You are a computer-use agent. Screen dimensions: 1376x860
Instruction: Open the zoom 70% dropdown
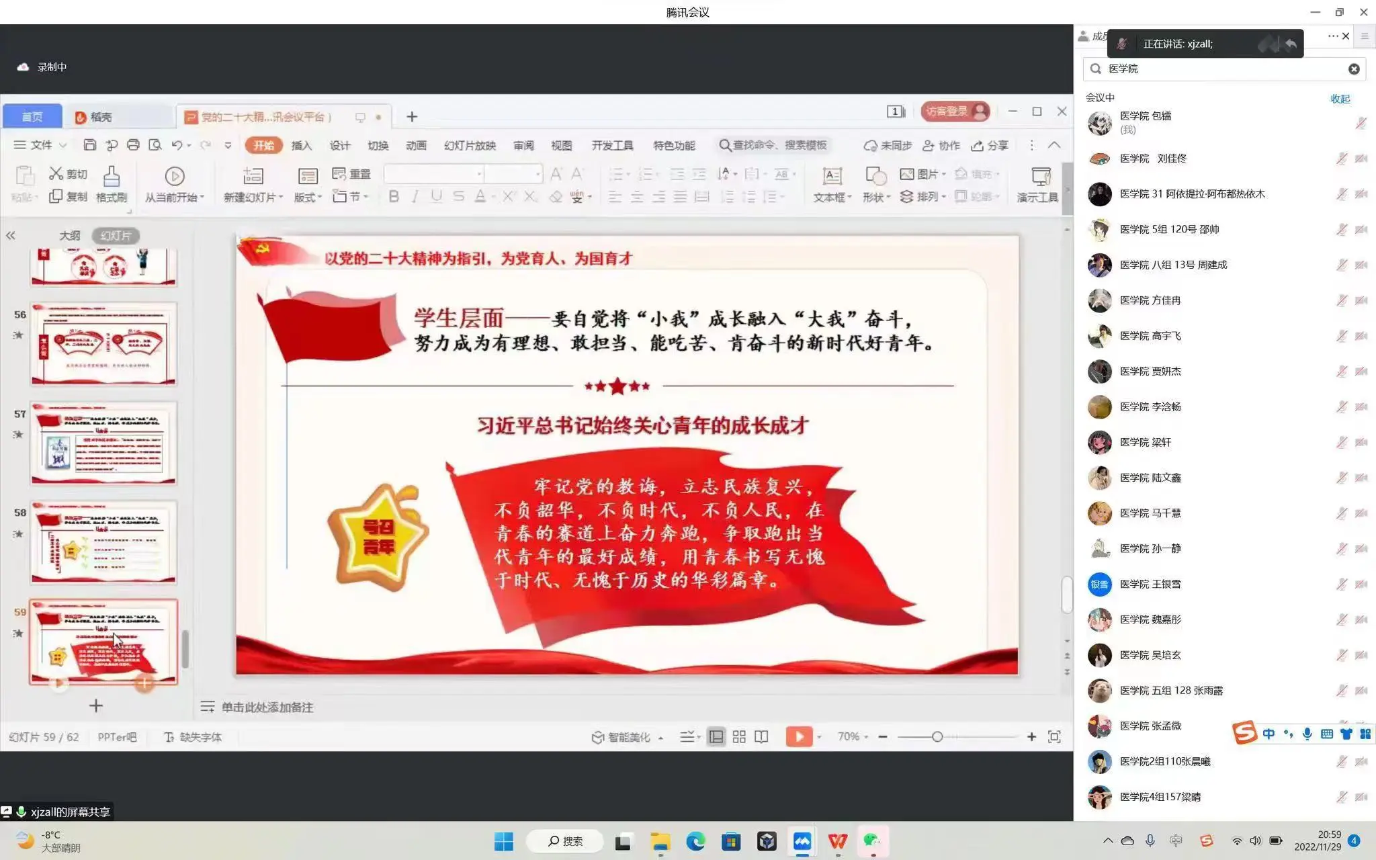853,737
